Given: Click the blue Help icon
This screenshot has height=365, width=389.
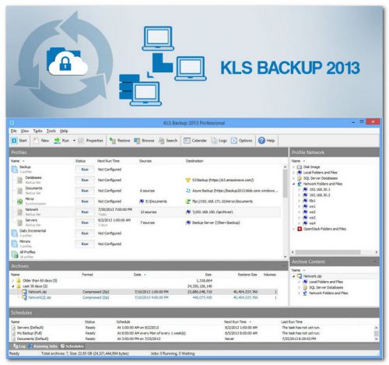Looking at the screenshot, I should (261, 140).
